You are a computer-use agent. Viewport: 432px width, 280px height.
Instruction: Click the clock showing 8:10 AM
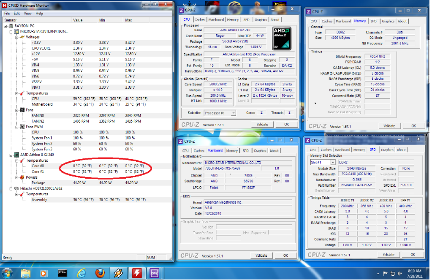pyautogui.click(x=415, y=271)
